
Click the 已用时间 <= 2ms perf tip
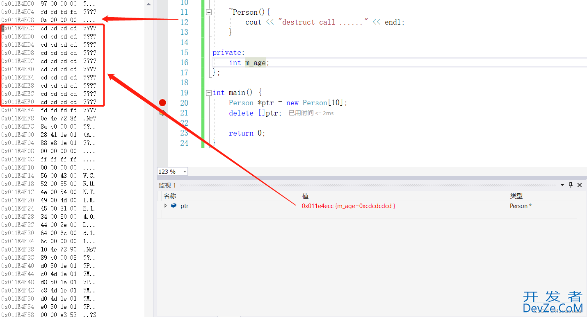[x=311, y=113]
